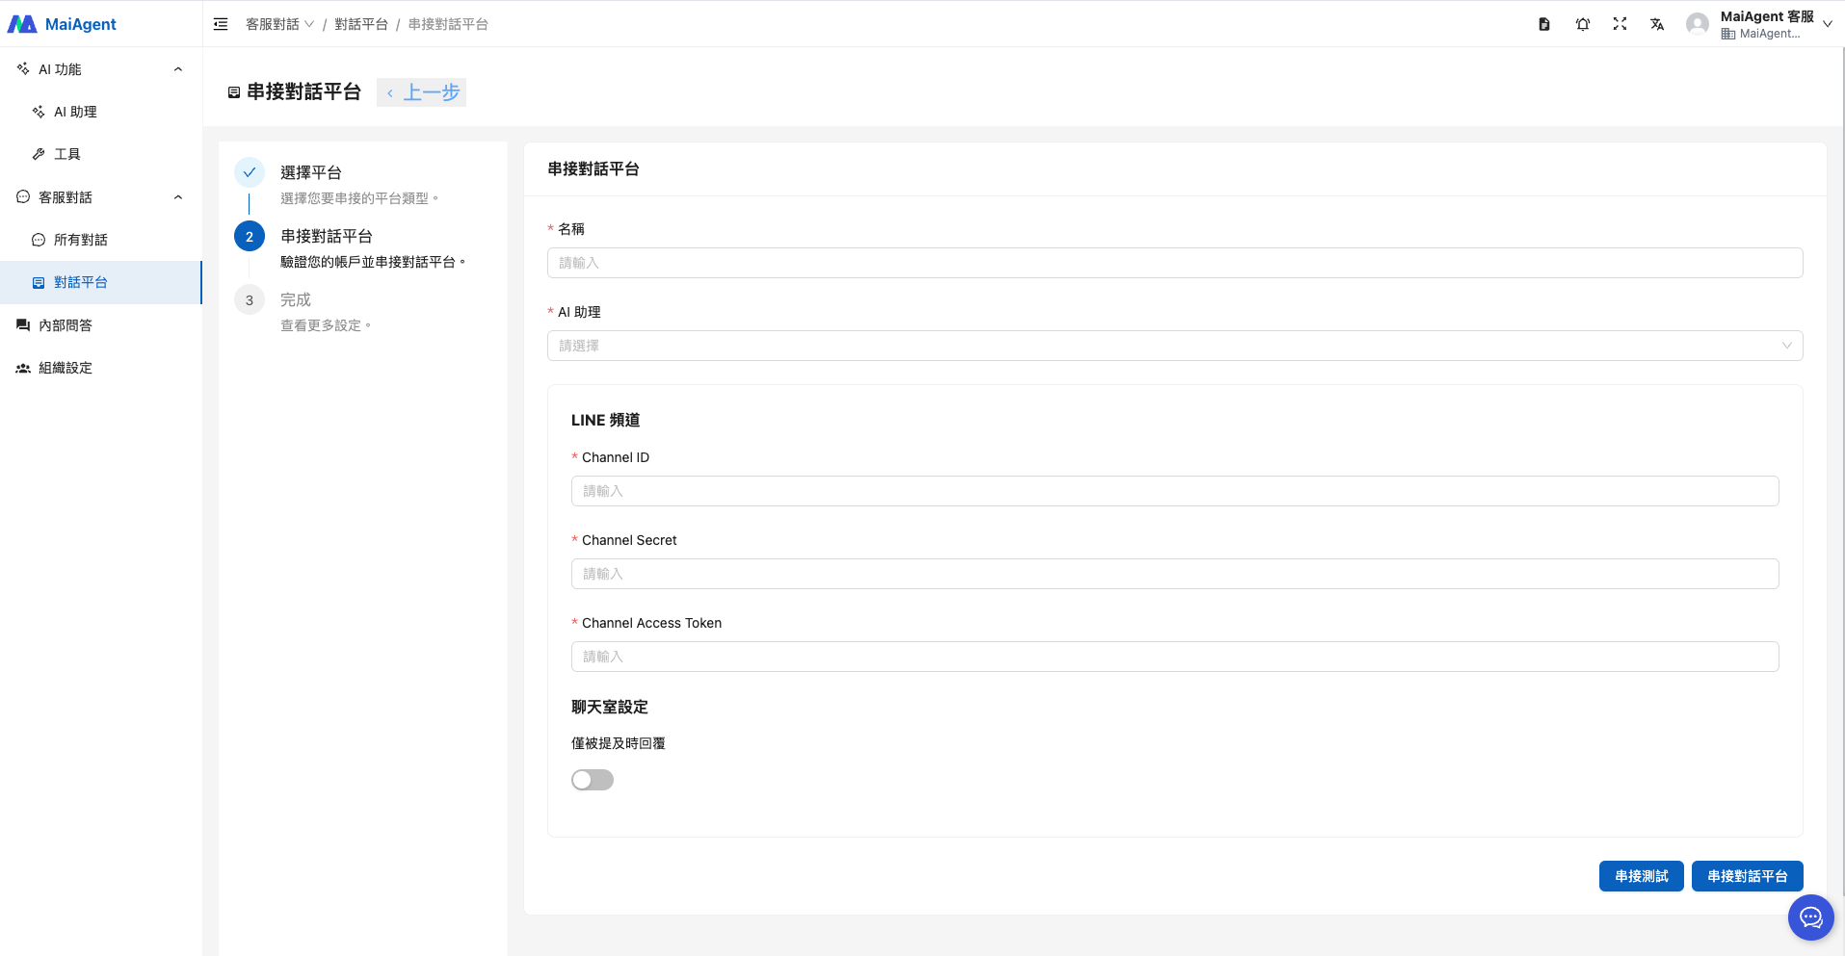Open the notifications bell icon

1582,24
